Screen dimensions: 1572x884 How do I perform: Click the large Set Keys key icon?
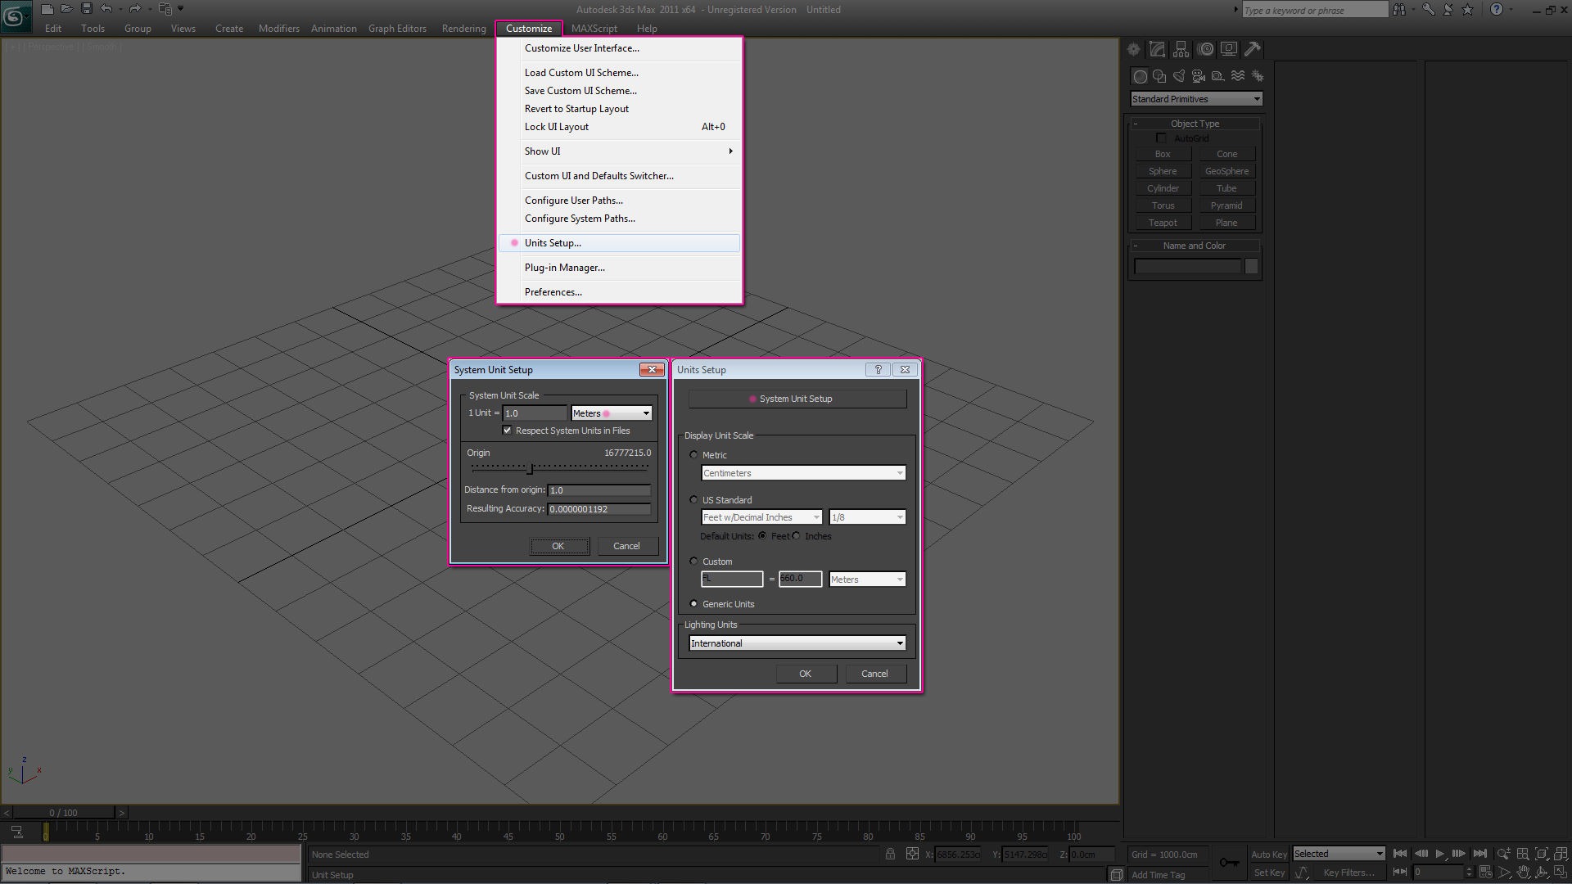(x=1229, y=862)
